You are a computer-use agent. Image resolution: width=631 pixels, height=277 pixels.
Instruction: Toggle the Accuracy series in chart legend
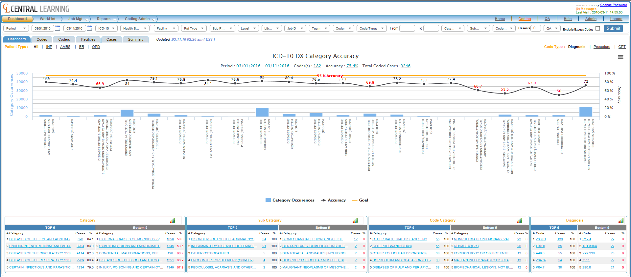pos(333,200)
